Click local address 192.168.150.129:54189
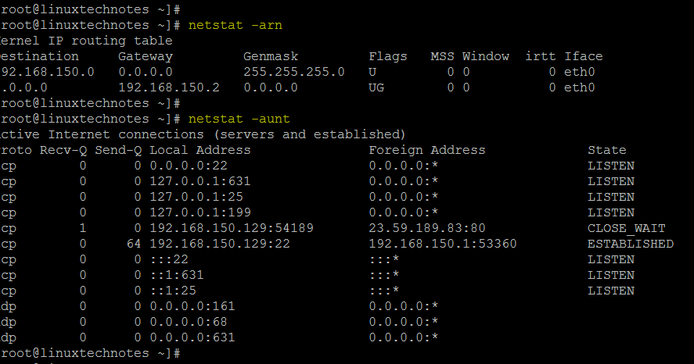694x364 pixels. (232, 228)
